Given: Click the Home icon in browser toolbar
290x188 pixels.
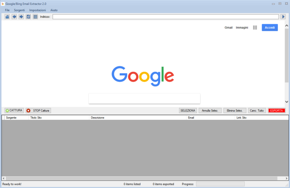Looking at the screenshot, I should click(x=7, y=17).
